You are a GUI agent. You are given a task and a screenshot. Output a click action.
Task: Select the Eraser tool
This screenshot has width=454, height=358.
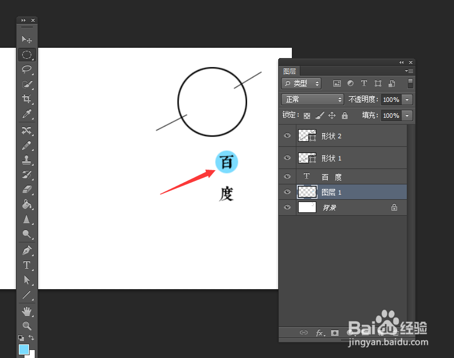[27, 190]
